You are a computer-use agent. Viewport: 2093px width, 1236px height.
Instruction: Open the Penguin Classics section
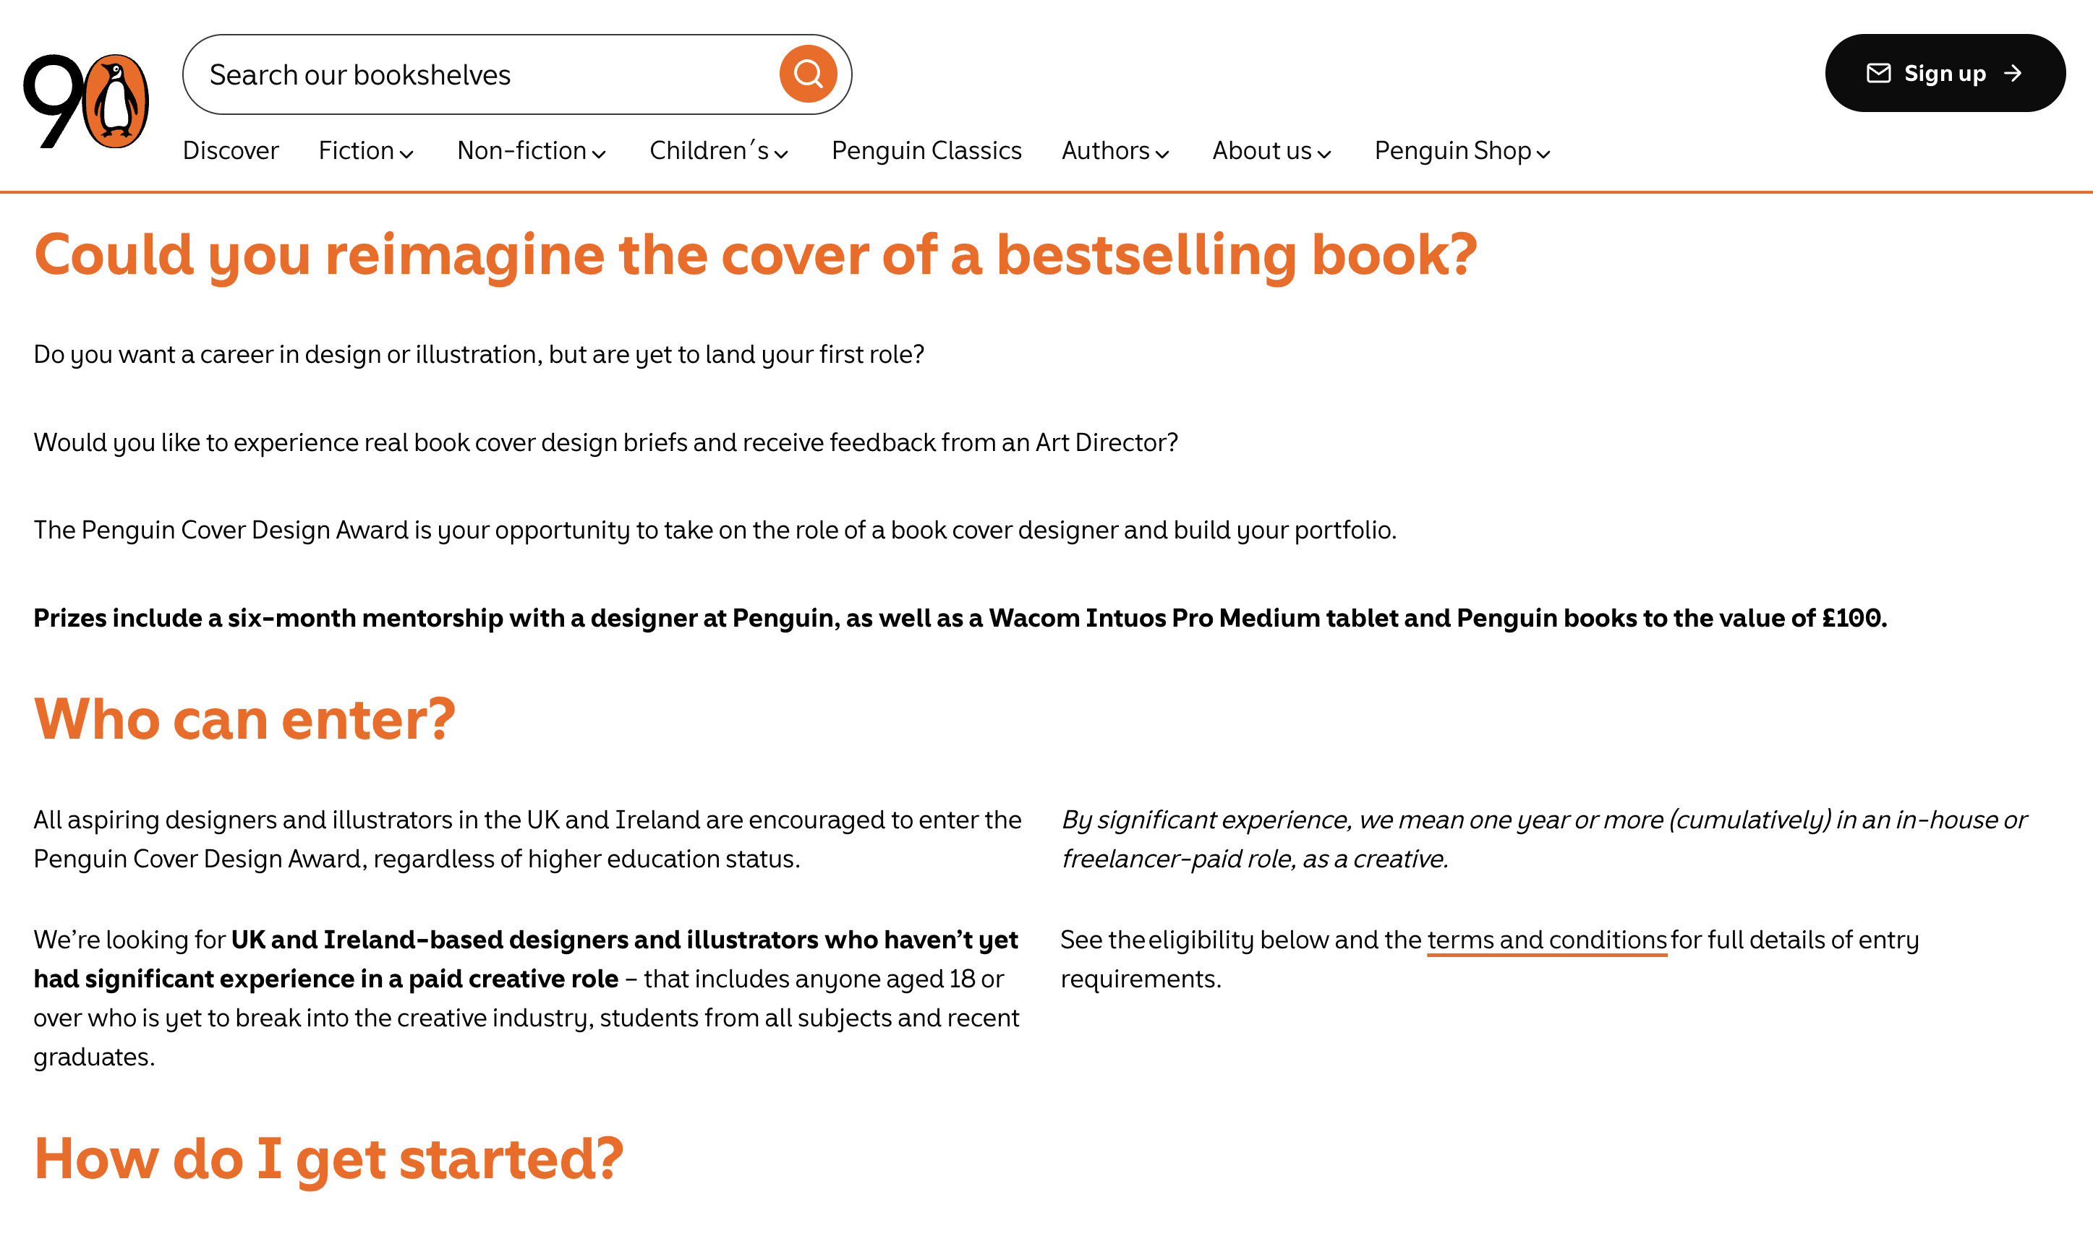click(926, 151)
